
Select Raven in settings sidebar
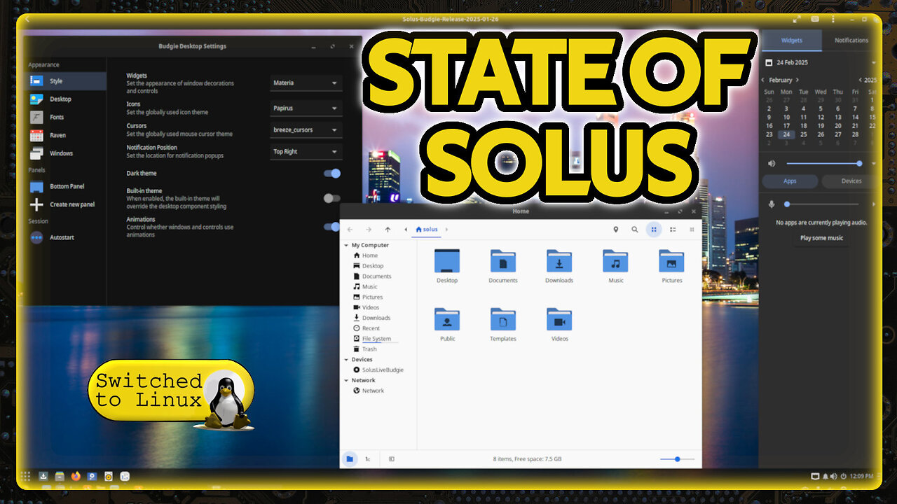(67, 135)
